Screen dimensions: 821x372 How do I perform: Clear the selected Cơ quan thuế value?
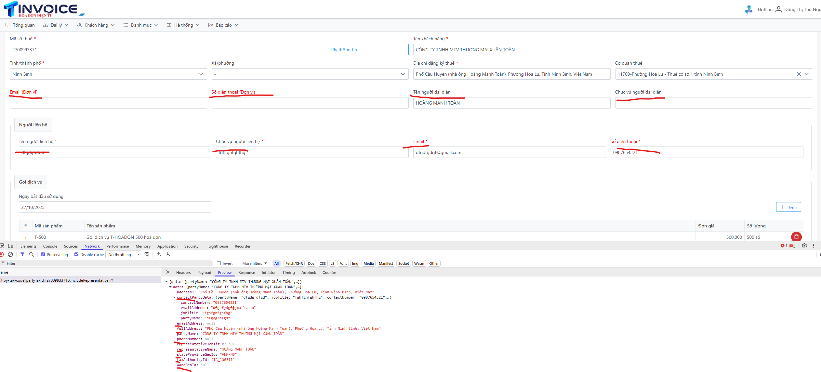click(x=799, y=74)
